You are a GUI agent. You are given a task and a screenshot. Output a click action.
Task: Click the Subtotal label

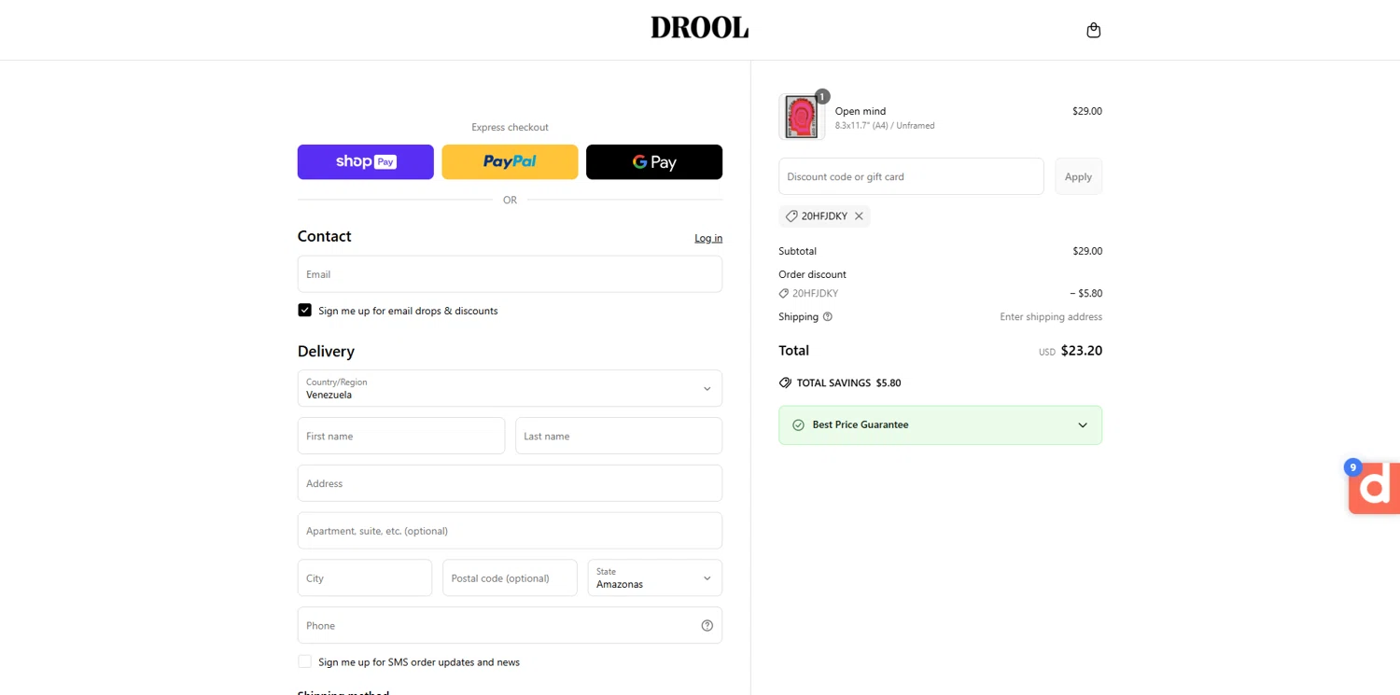click(x=798, y=251)
